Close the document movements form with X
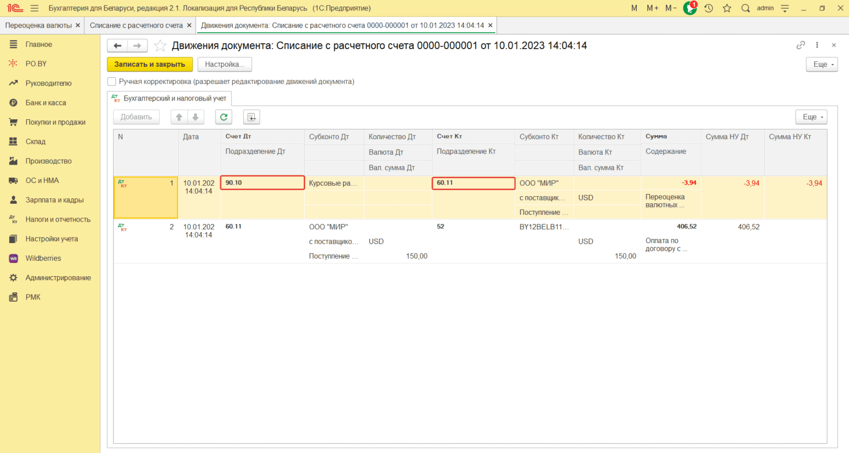The width and height of the screenshot is (849, 453). pyautogui.click(x=834, y=45)
